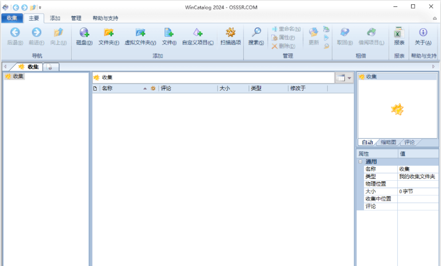Select the 收集 root node in tree
This screenshot has height=266, width=441.
click(18, 76)
